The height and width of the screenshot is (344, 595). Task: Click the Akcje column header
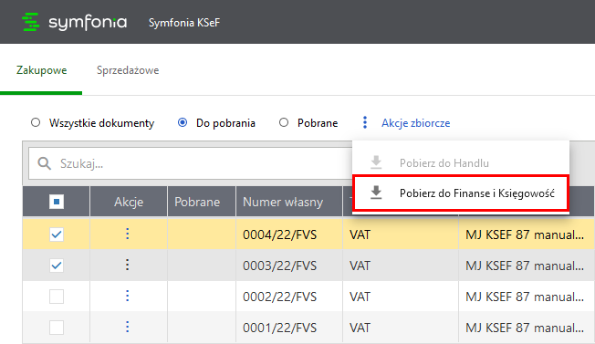pos(129,202)
